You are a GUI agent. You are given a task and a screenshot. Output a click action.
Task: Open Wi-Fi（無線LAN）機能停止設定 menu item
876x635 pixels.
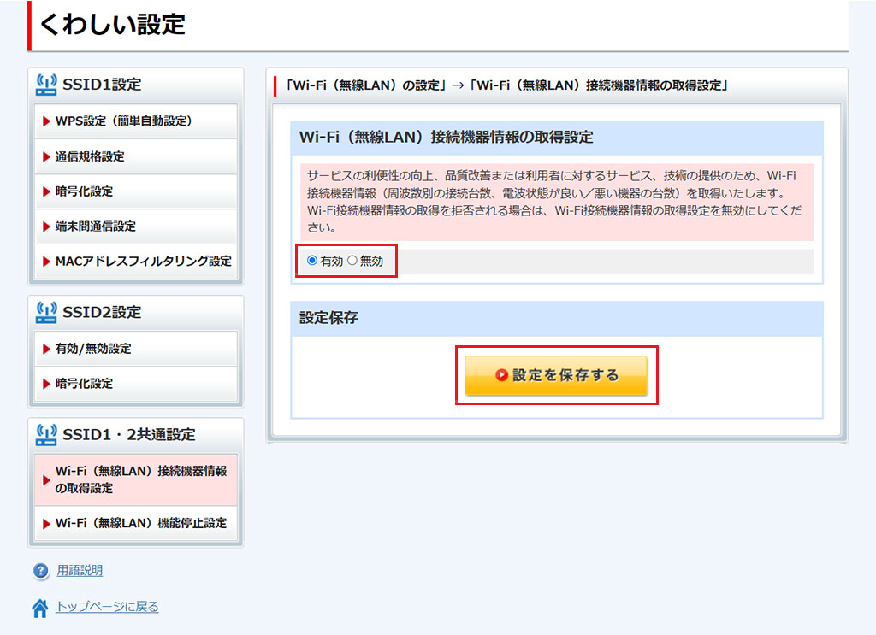click(x=140, y=523)
